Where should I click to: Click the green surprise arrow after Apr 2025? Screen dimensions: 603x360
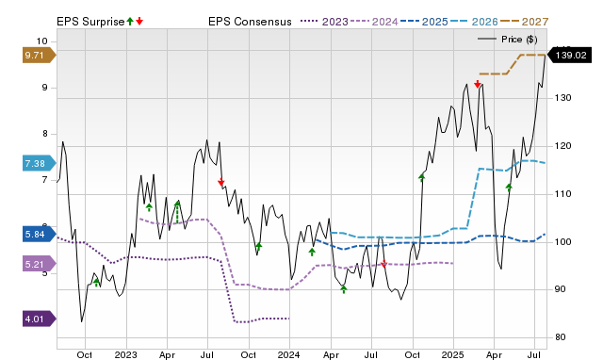509,188
